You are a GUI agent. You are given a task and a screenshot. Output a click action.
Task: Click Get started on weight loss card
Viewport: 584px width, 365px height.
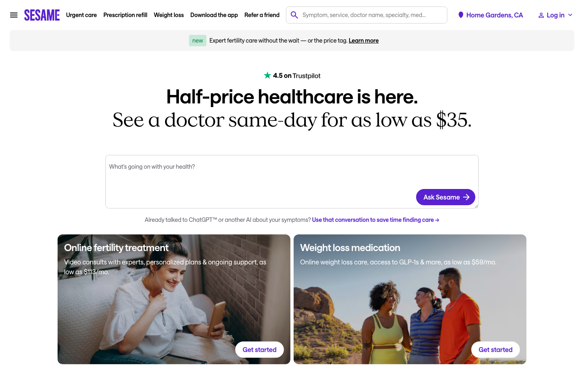(x=496, y=350)
